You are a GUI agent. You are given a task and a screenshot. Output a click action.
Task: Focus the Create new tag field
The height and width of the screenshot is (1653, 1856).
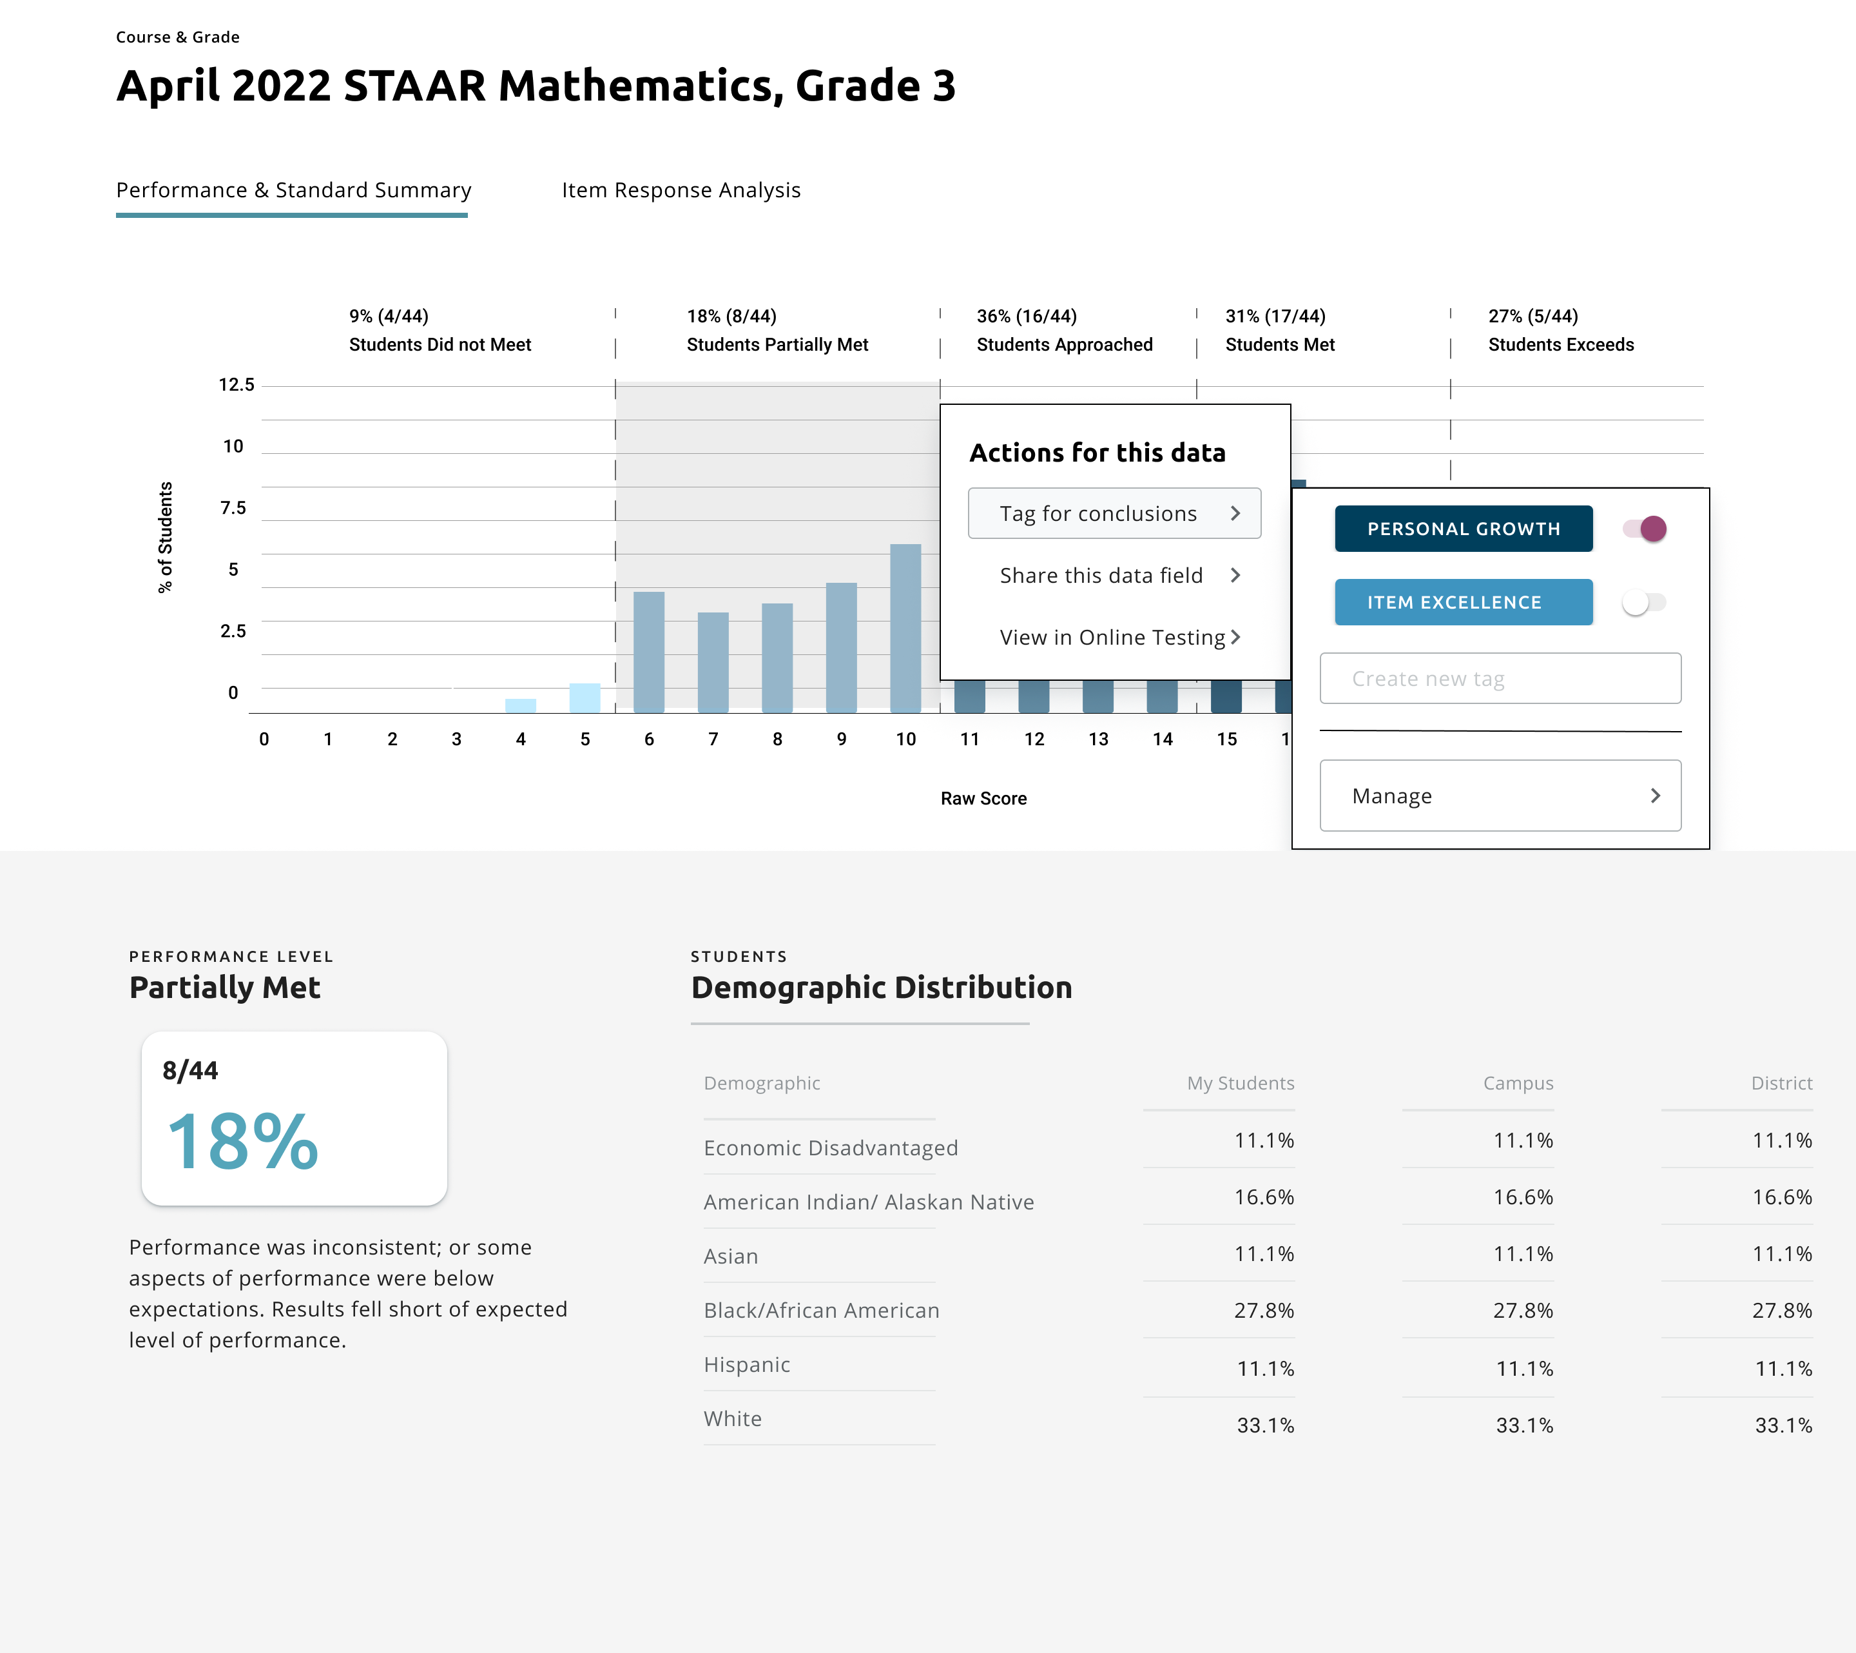click(1499, 678)
